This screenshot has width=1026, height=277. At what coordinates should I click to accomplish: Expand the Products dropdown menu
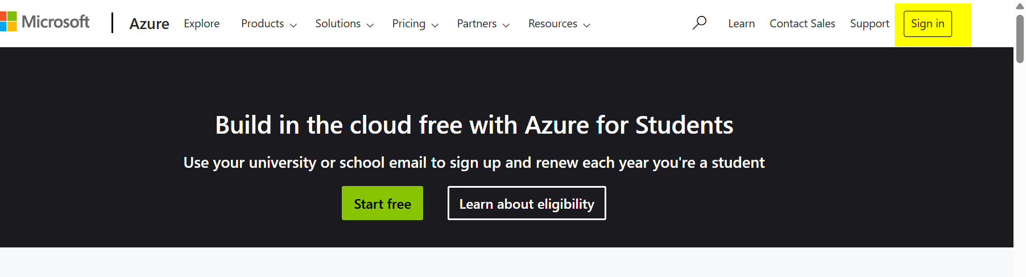pos(269,23)
